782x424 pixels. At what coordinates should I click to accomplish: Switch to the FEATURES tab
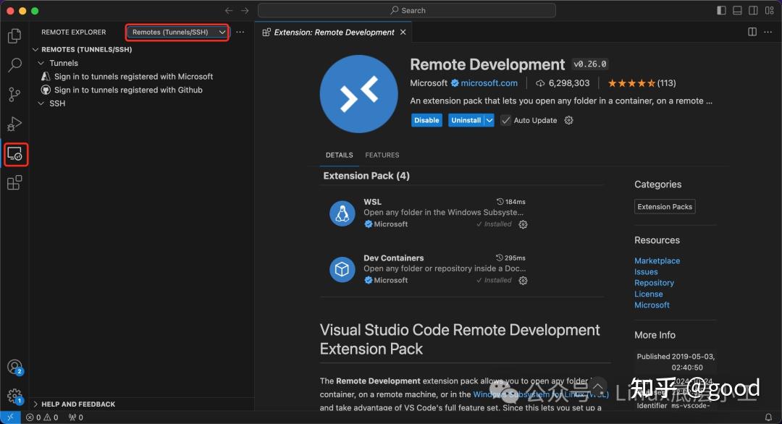pyautogui.click(x=382, y=155)
